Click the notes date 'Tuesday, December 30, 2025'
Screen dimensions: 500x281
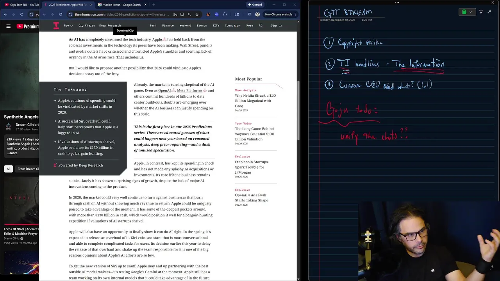pos(337,20)
